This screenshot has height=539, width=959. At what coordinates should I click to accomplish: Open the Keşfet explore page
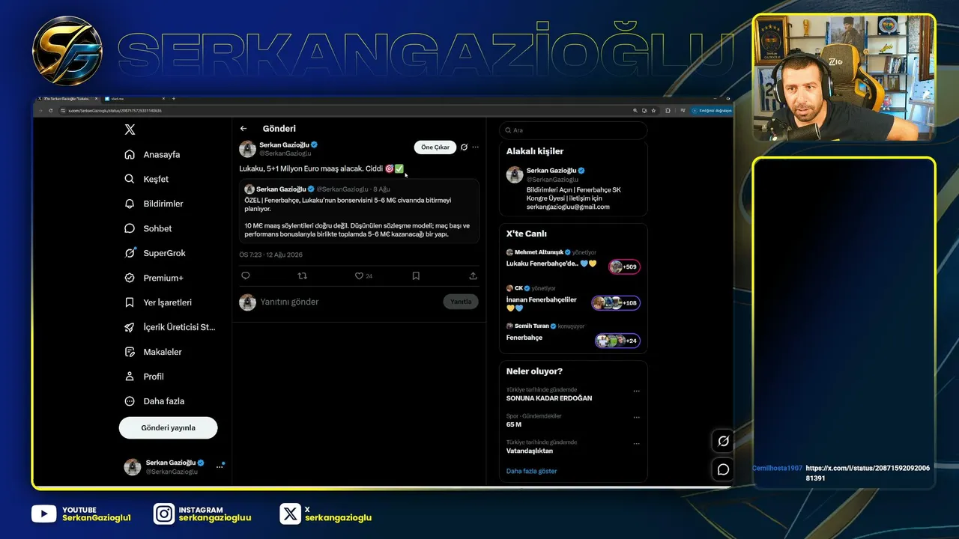pyautogui.click(x=147, y=179)
